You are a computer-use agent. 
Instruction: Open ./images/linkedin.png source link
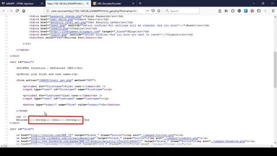(x=181, y=138)
